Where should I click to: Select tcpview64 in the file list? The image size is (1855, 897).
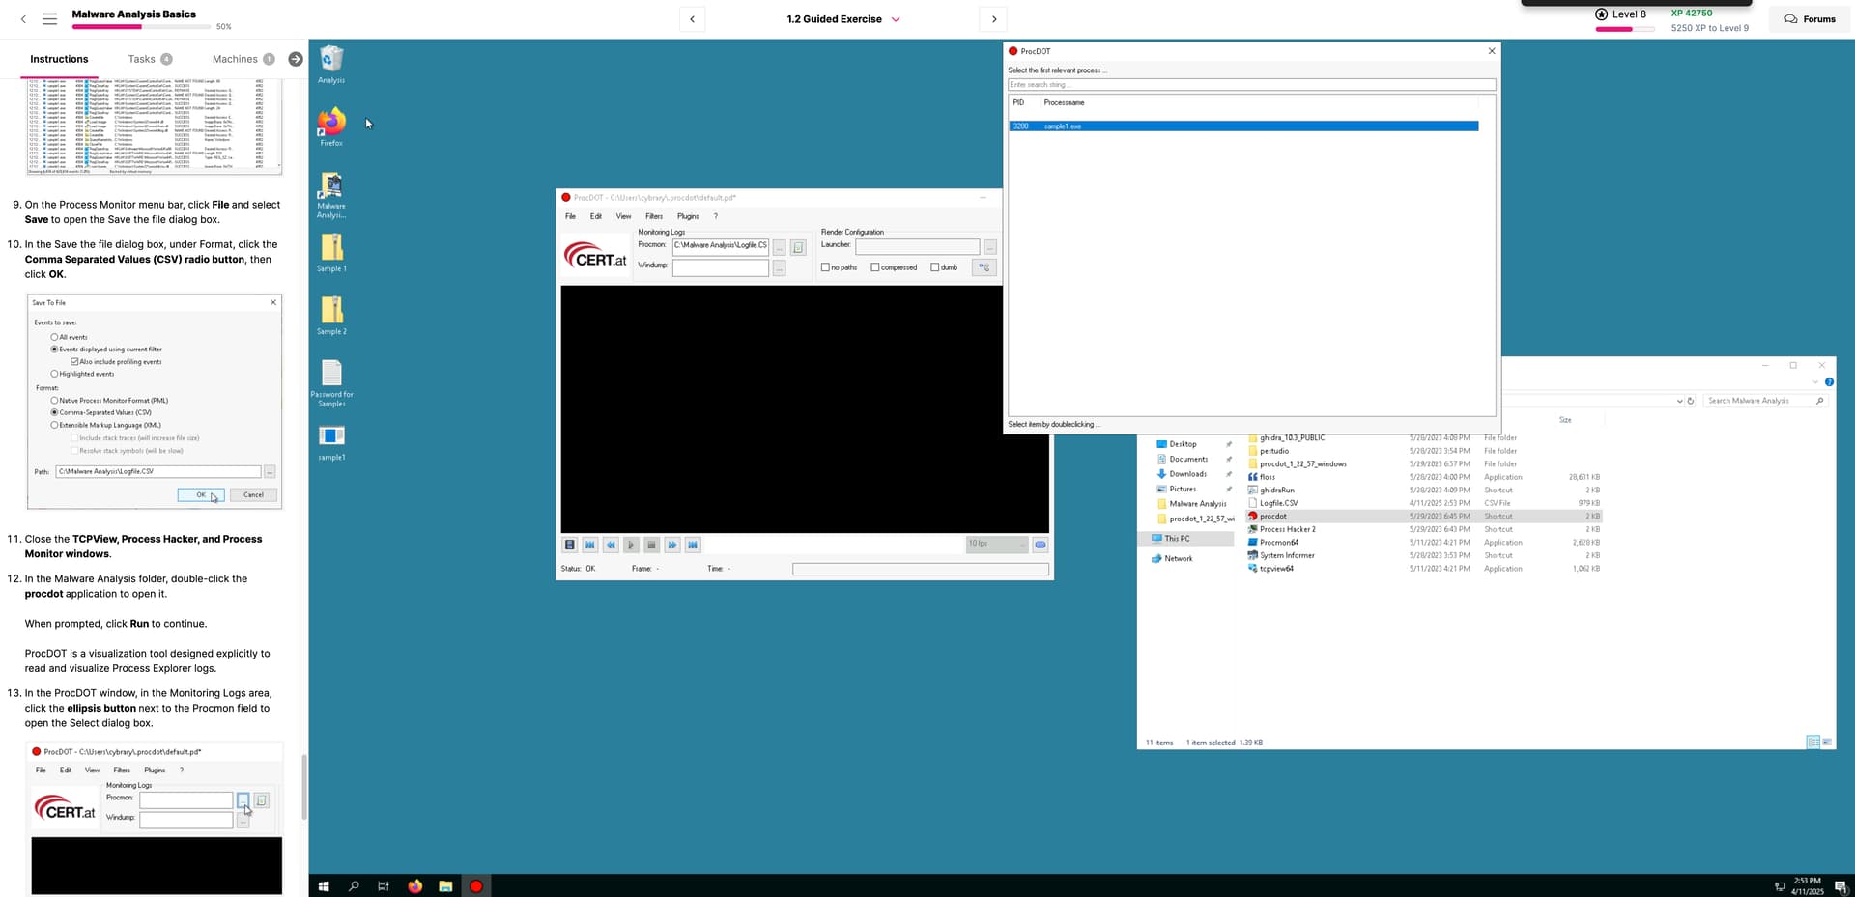pyautogui.click(x=1276, y=569)
